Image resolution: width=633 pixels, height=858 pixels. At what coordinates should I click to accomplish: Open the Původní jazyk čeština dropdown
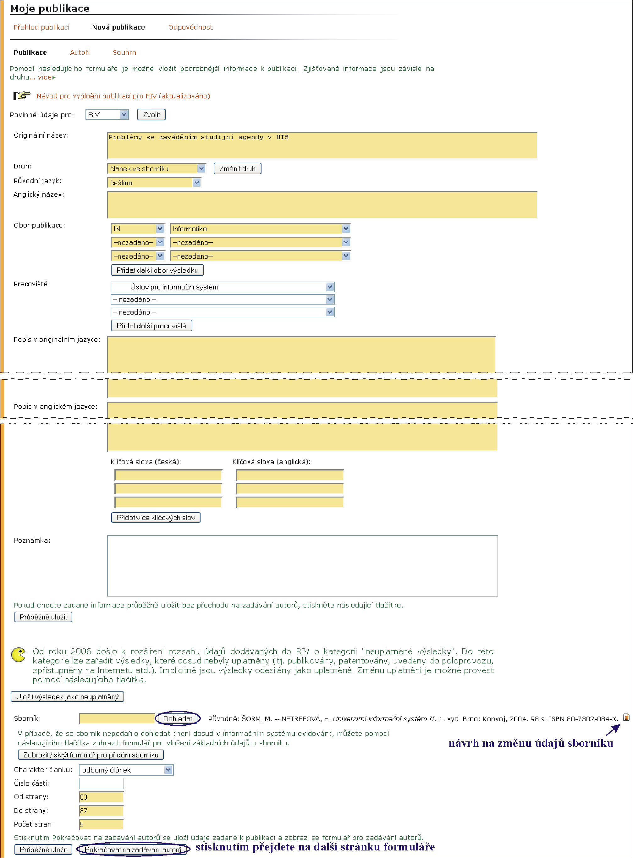point(154,182)
